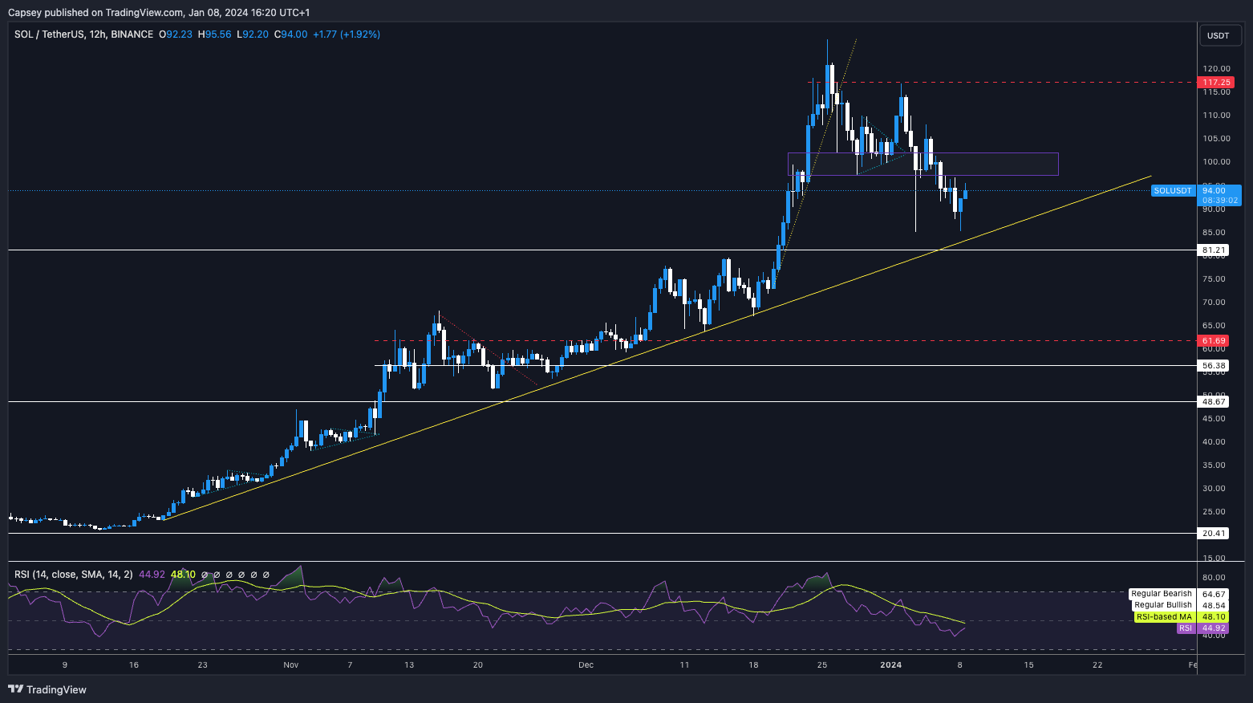Screen dimensions: 1253x703
Task: Click the SOLUSDT price line label
Action: (1173, 191)
